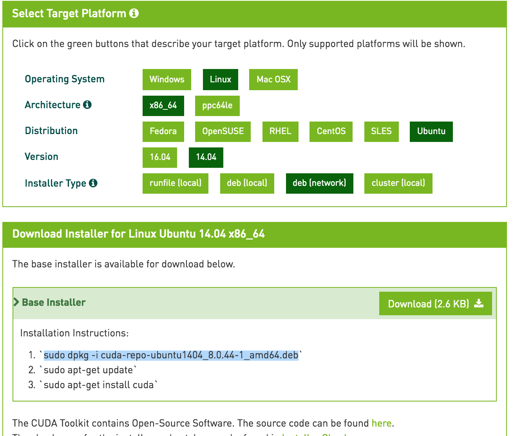Open the Architecture info icon

click(87, 105)
